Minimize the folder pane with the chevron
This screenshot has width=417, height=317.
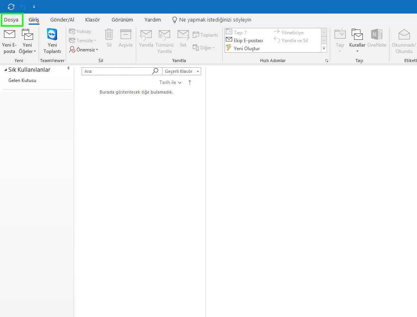[68, 68]
